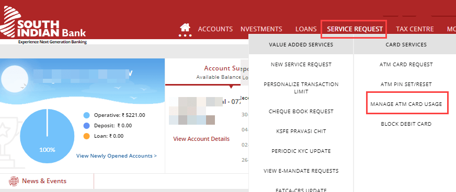Screen dimensions: 456x192
Task: Go to the Home icon
Action: (x=185, y=28)
